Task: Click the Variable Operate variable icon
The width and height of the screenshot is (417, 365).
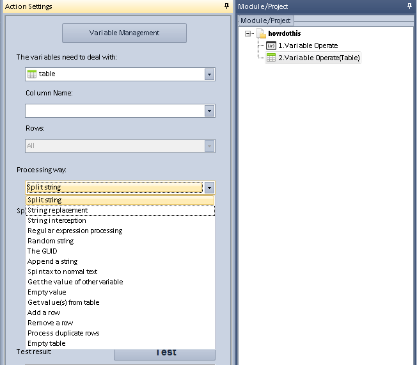Action: [x=271, y=45]
